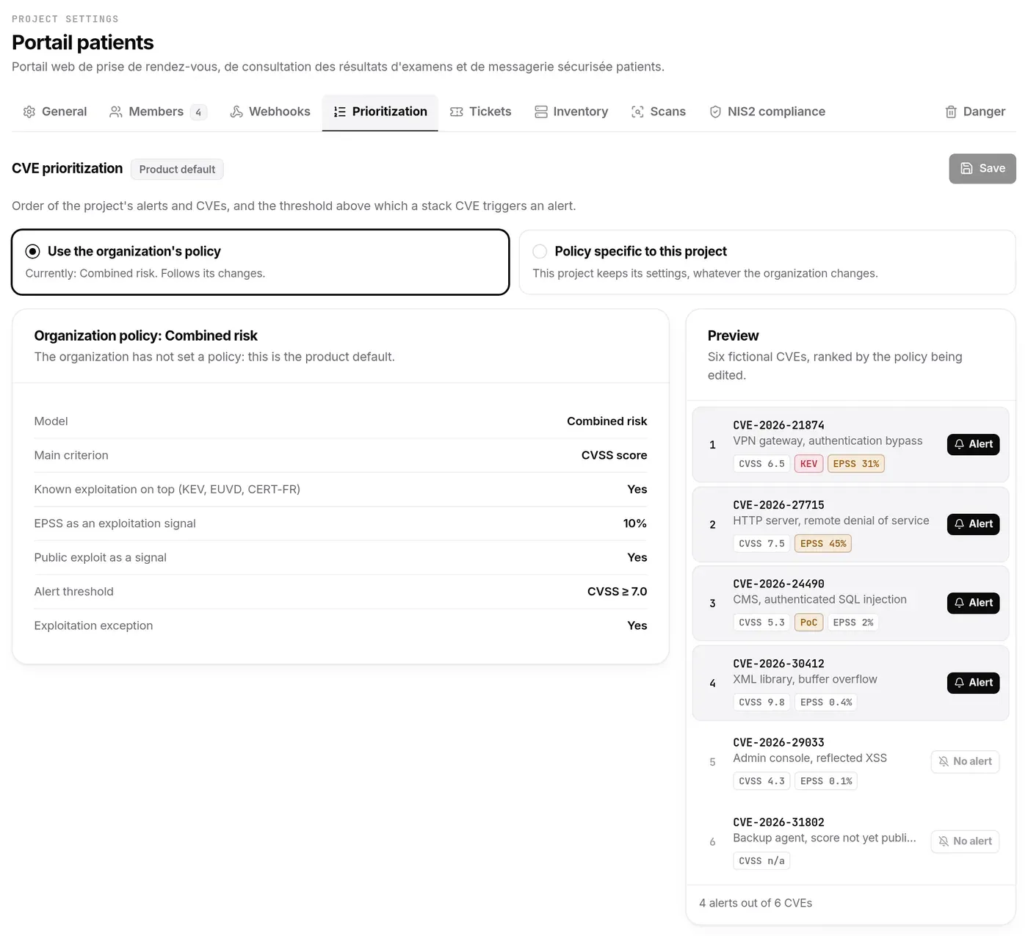Click the people icon beside Members
This screenshot has width=1028, height=936.
click(116, 112)
